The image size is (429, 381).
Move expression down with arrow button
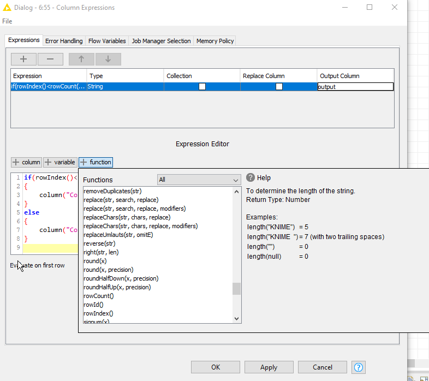[x=108, y=59]
